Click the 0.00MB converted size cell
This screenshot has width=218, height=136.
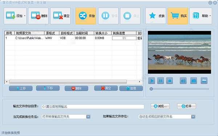[100, 38]
